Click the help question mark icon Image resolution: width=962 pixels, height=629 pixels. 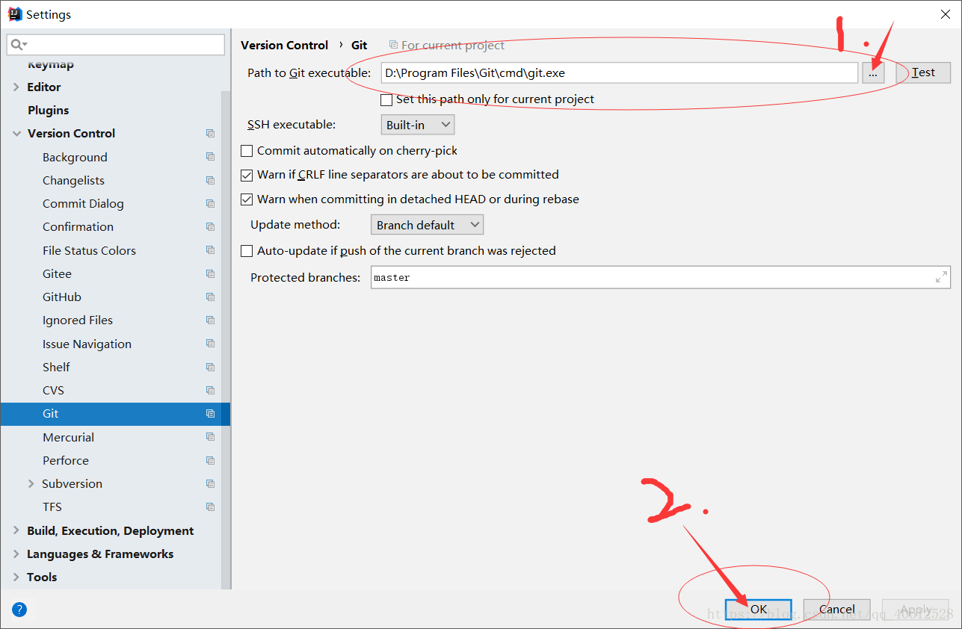[19, 610]
